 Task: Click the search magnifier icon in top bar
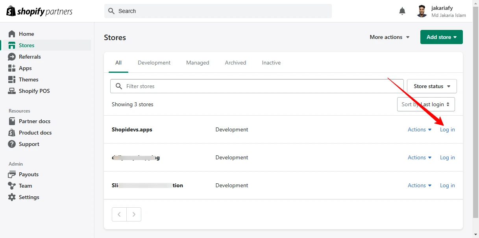click(x=111, y=11)
